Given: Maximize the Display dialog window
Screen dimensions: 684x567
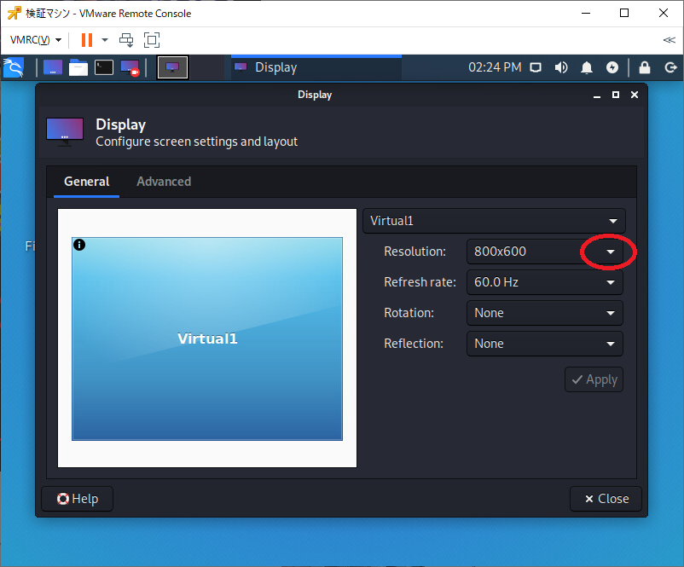Looking at the screenshot, I should coord(616,95).
